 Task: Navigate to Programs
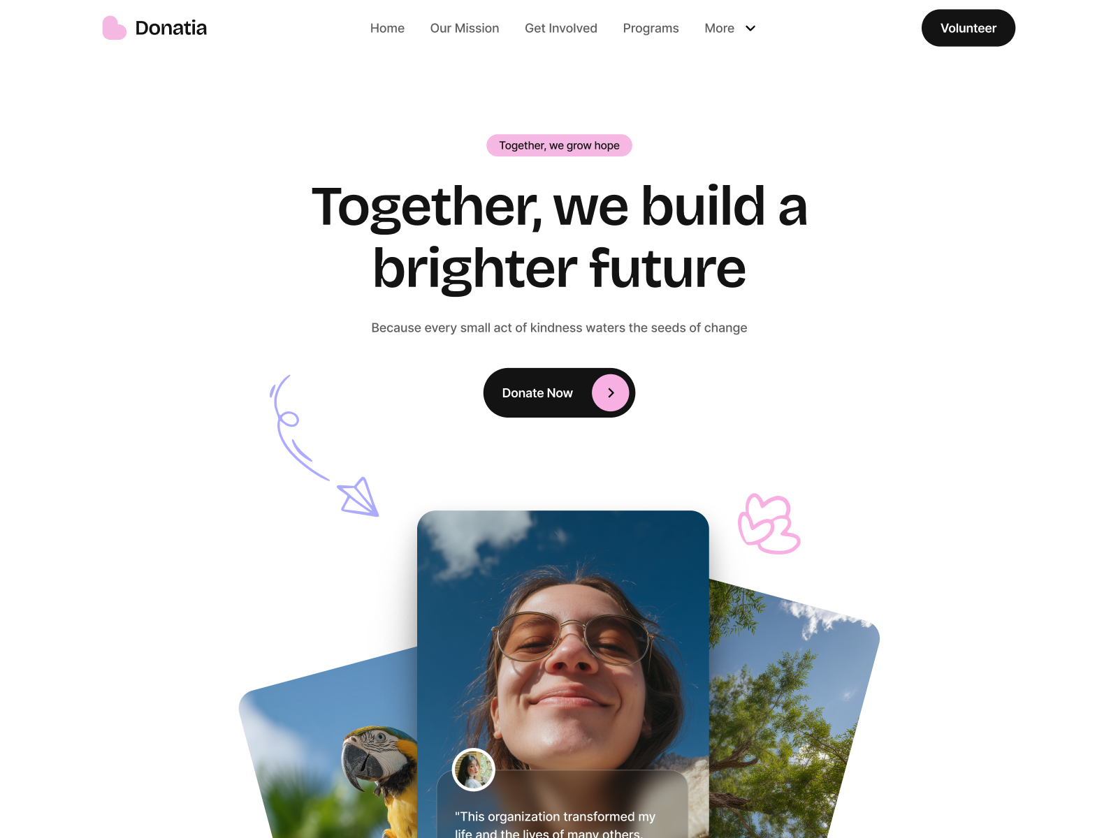coord(651,28)
